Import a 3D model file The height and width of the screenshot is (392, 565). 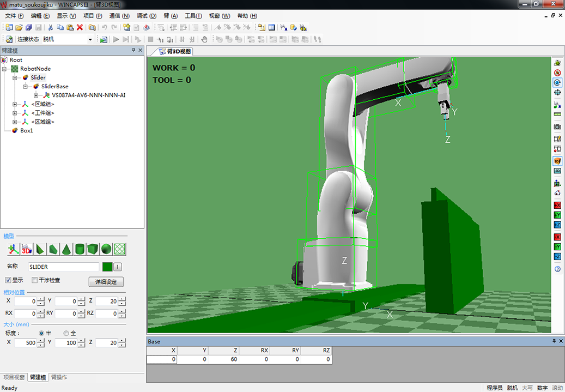point(27,249)
